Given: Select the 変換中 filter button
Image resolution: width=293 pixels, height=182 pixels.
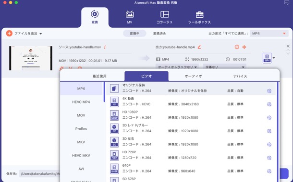Looking at the screenshot, I should (134, 34).
